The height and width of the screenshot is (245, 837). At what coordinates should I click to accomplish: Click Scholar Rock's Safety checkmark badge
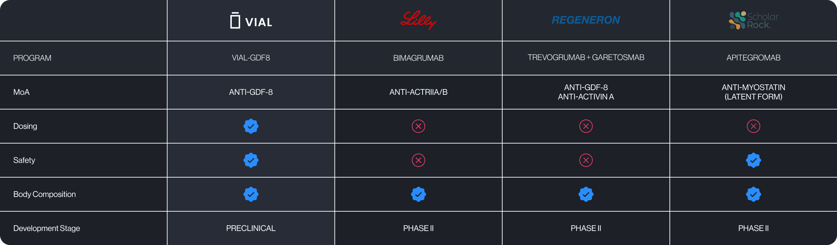pyautogui.click(x=754, y=160)
